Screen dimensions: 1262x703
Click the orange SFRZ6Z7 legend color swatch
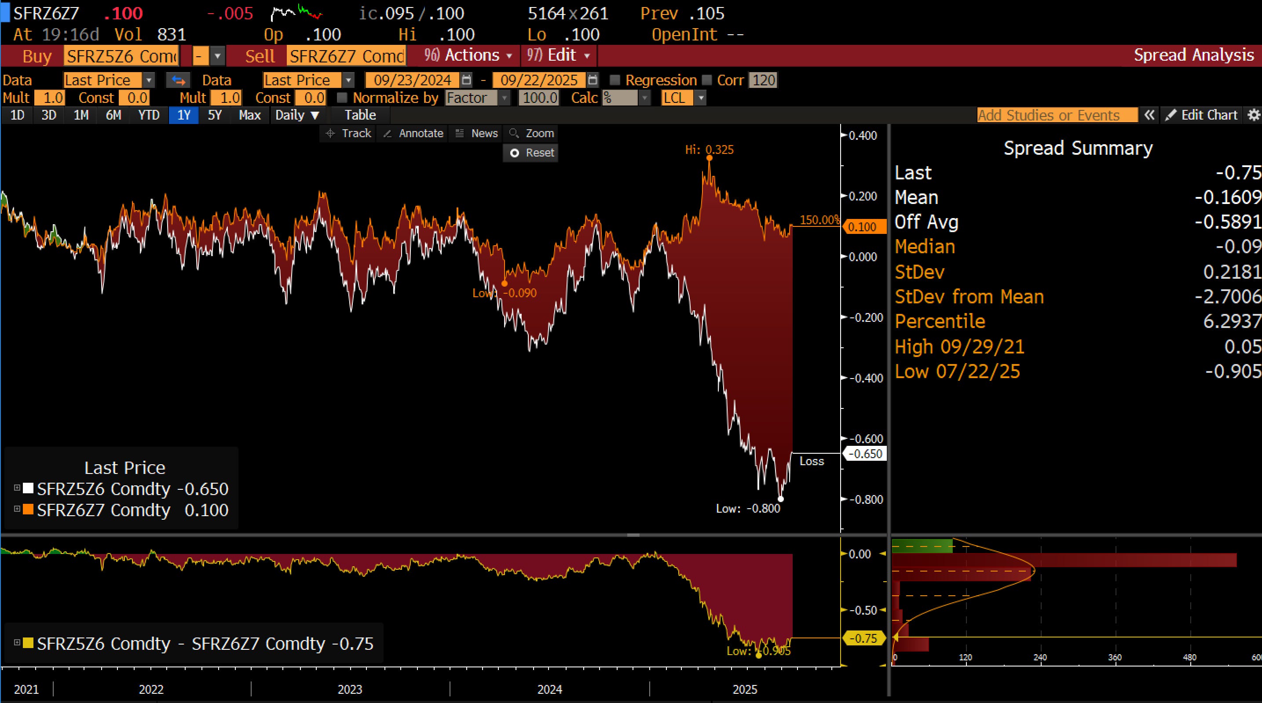(28, 510)
